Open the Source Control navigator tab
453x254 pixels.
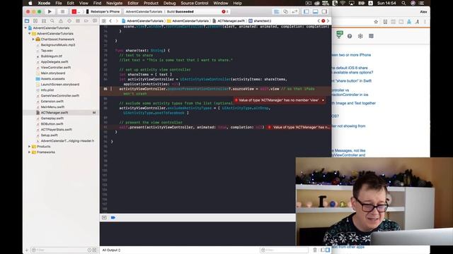35,20
